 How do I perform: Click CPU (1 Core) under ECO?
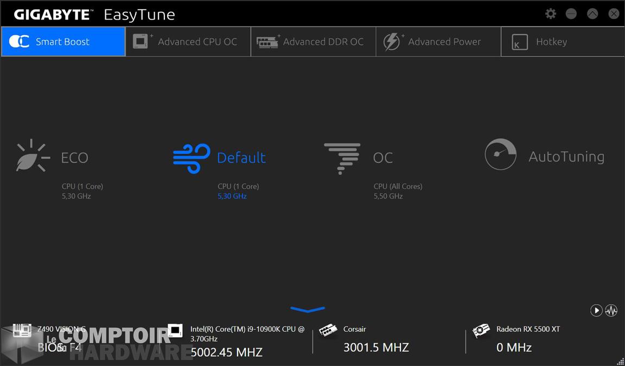(x=82, y=186)
